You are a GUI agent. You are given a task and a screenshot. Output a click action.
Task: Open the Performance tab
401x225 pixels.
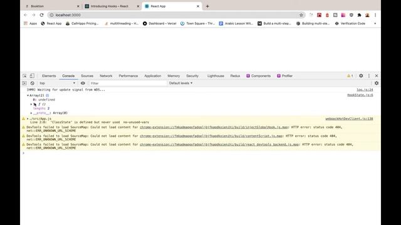[128, 76]
